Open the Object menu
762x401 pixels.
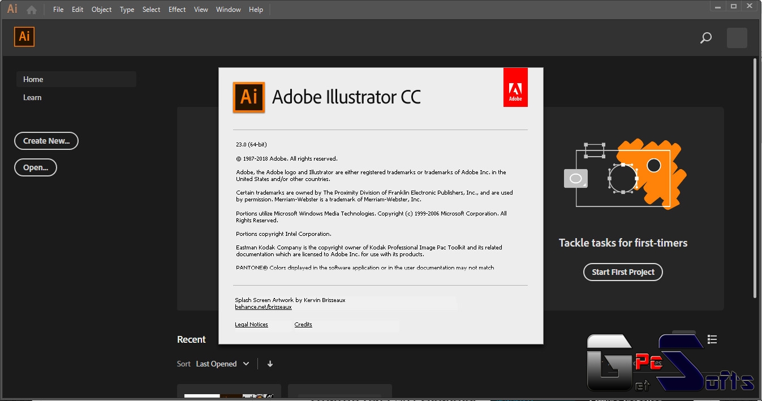click(102, 10)
